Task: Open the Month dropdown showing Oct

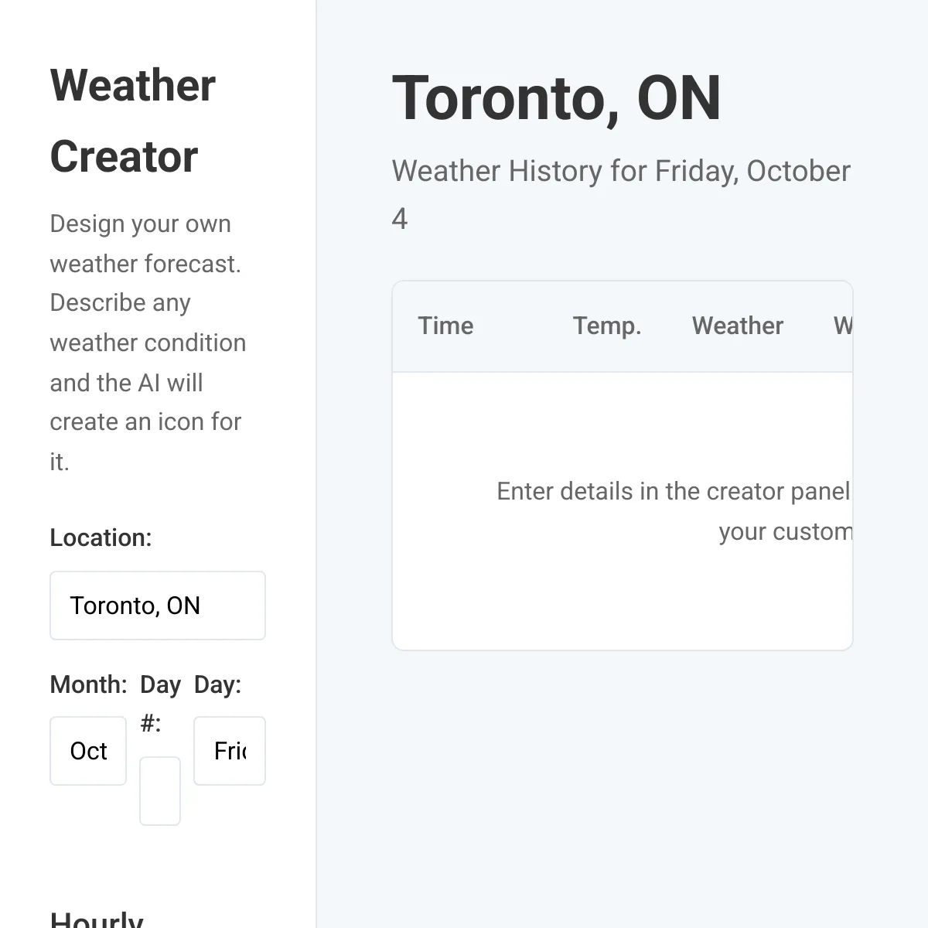Action: point(88,751)
